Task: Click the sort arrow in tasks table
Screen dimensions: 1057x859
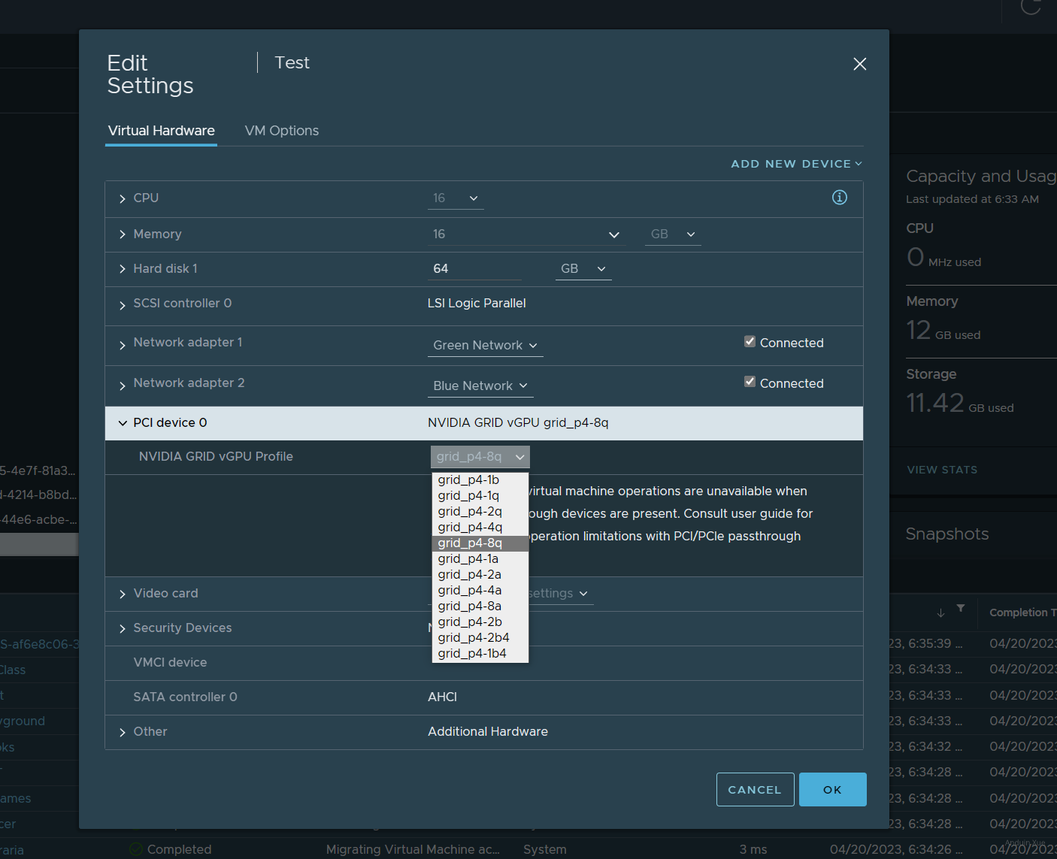Action: pyautogui.click(x=940, y=613)
